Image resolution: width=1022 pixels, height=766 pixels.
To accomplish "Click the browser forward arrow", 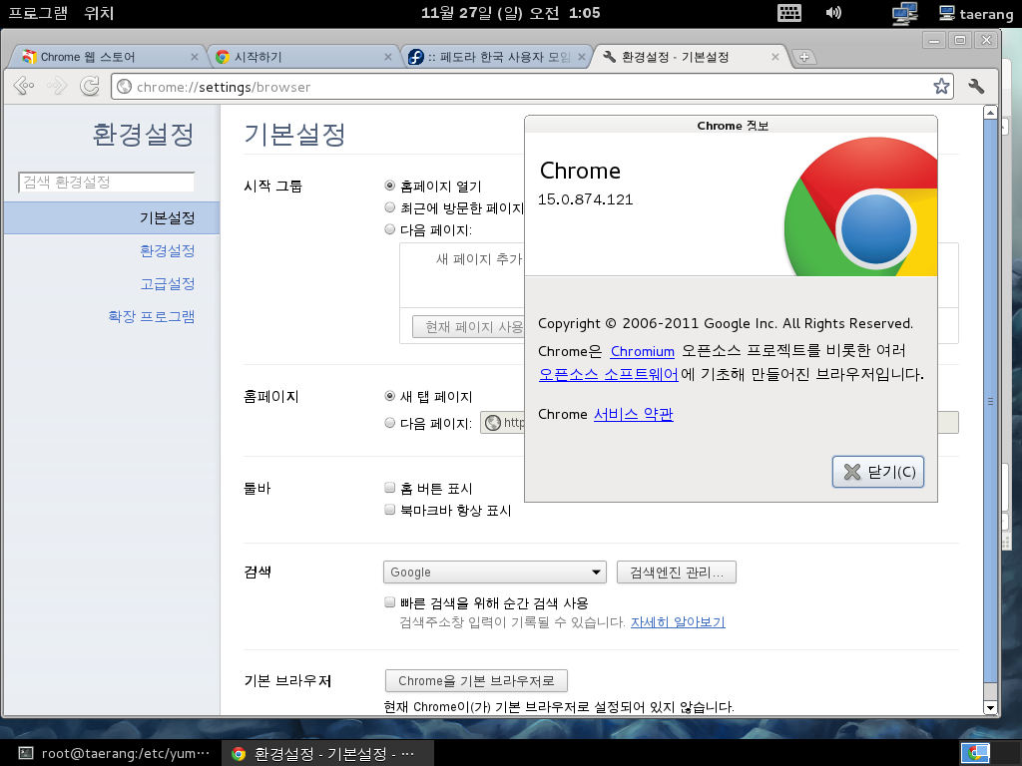I will tap(57, 86).
